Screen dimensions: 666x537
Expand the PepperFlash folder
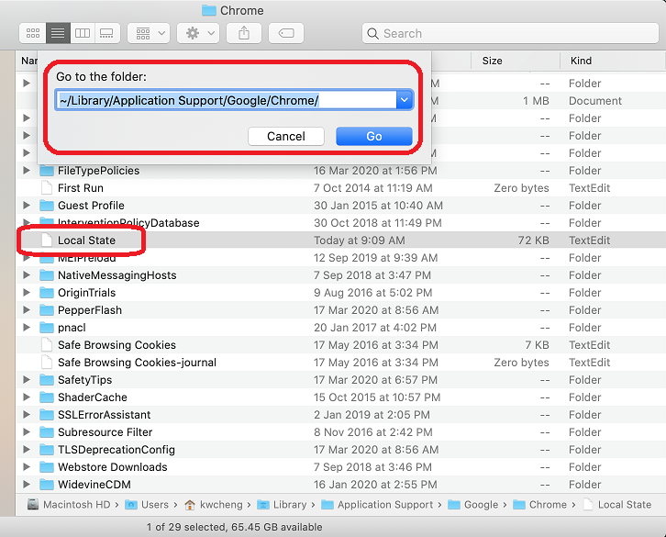pos(27,310)
